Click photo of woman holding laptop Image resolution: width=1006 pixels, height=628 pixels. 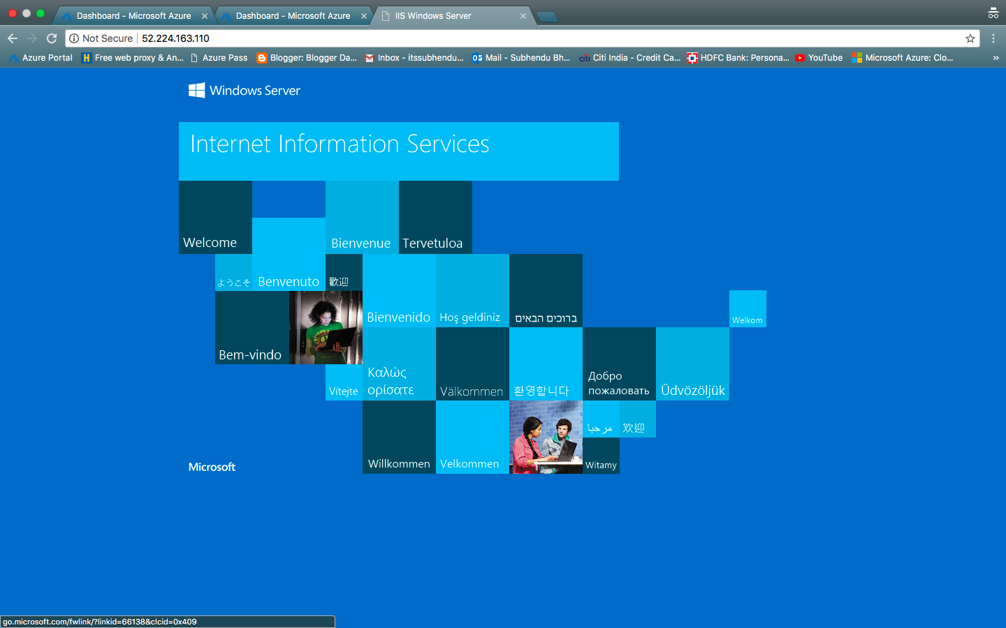(326, 328)
